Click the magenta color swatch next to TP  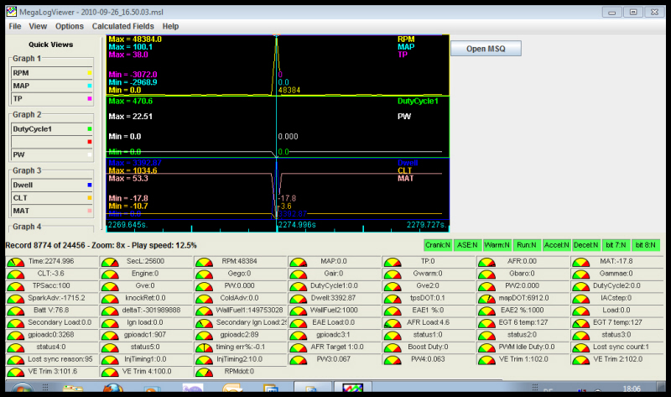(x=89, y=99)
